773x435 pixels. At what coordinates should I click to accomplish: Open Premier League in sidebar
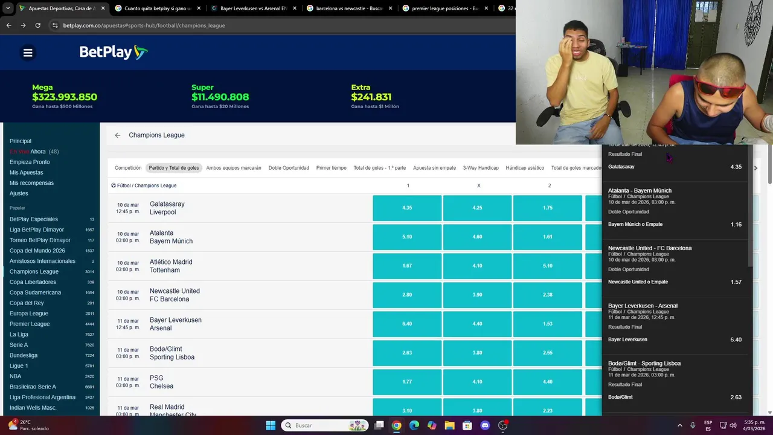(52, 324)
